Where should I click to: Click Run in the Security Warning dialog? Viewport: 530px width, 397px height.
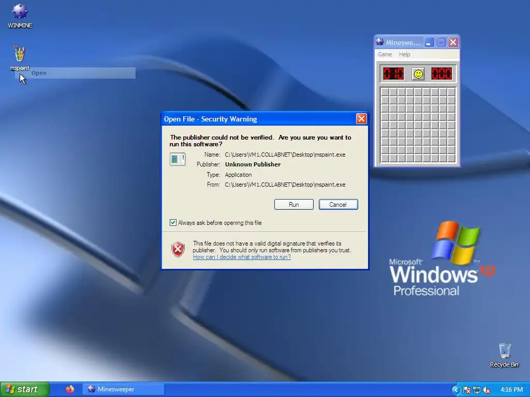click(294, 205)
